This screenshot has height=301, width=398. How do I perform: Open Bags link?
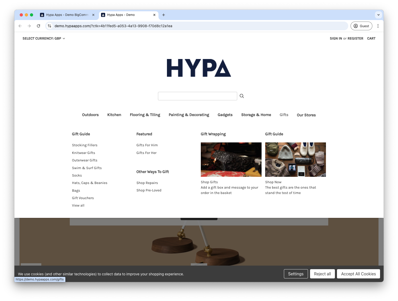(x=76, y=190)
